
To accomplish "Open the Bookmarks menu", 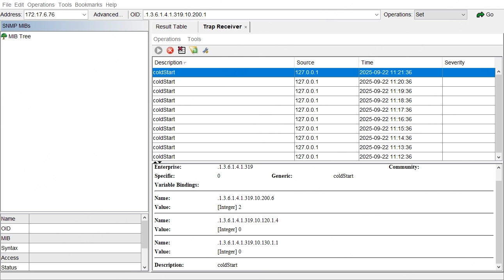I will 89,5.
